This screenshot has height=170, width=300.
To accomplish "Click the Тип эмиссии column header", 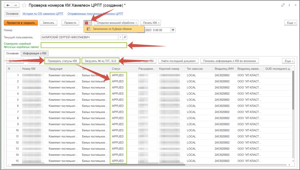I will (x=199, y=69).
